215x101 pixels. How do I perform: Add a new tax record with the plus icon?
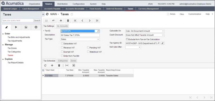61,20
